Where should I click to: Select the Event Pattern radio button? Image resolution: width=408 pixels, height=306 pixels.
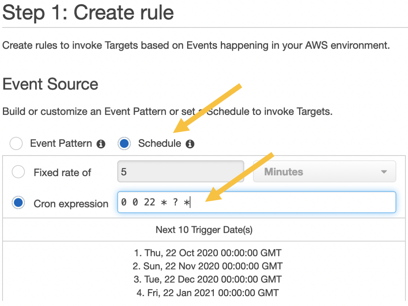point(16,144)
